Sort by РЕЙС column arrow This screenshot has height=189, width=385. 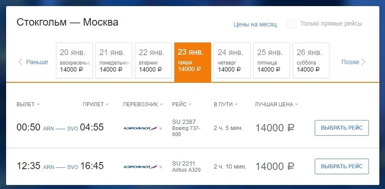pyautogui.click(x=191, y=104)
